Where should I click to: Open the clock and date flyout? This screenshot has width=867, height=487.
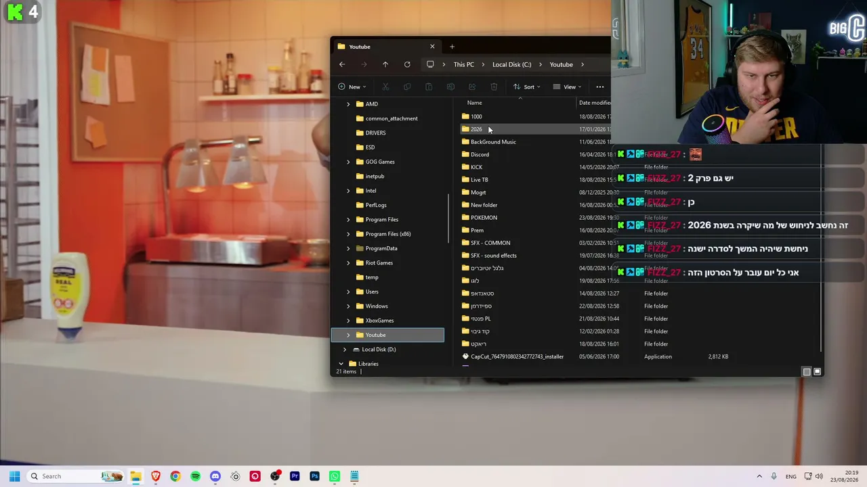[845, 476]
